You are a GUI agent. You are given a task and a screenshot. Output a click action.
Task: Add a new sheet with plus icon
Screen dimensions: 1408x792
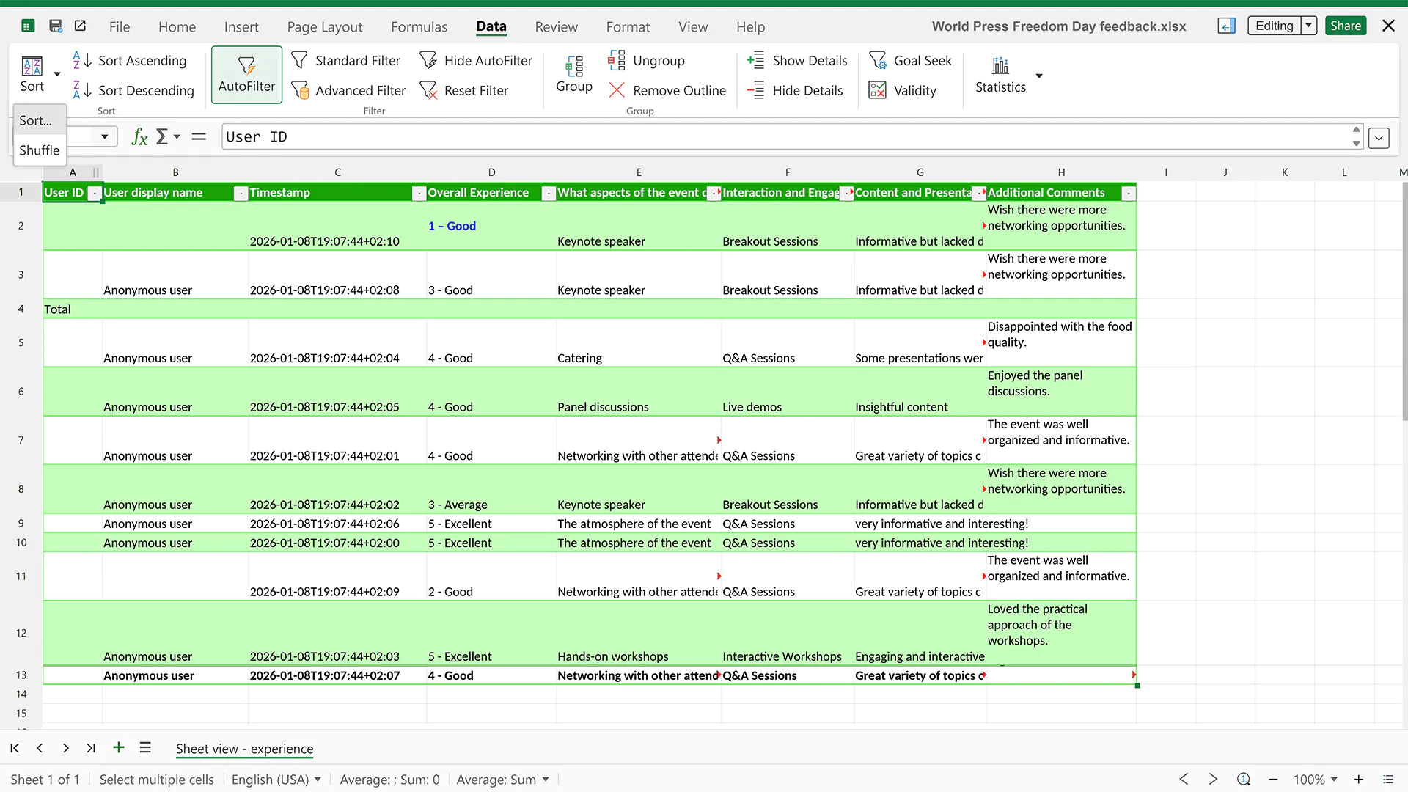(x=119, y=747)
